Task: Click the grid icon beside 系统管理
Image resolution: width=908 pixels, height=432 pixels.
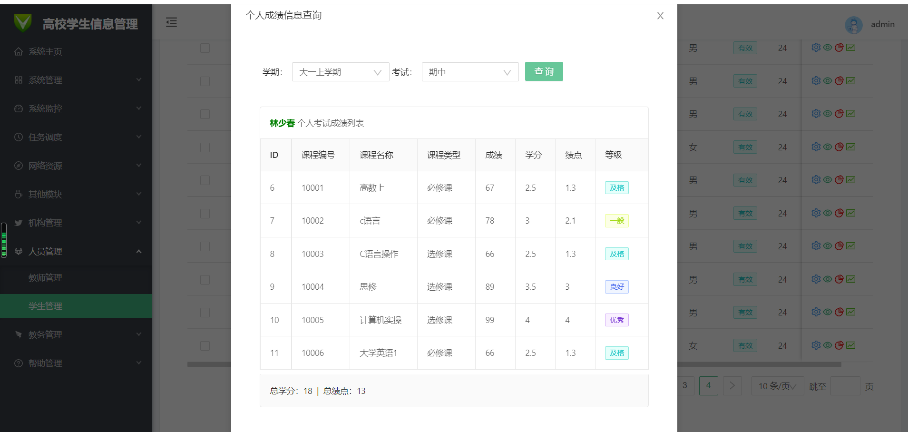Action: (19, 80)
